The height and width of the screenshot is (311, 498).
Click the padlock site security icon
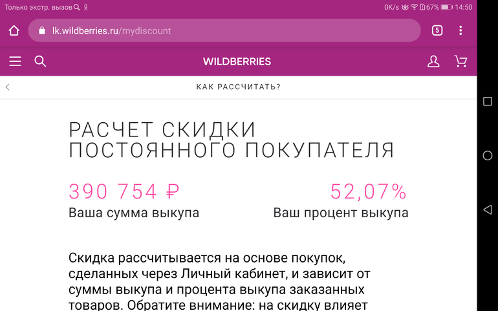pos(42,30)
